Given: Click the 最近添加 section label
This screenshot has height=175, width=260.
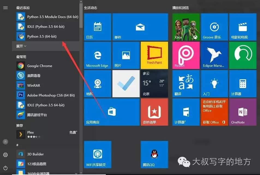Looking at the screenshot, I should (x=23, y=8).
